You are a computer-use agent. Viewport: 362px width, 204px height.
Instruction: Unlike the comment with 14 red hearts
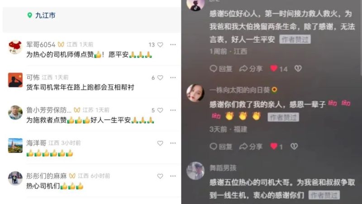pos(274,68)
